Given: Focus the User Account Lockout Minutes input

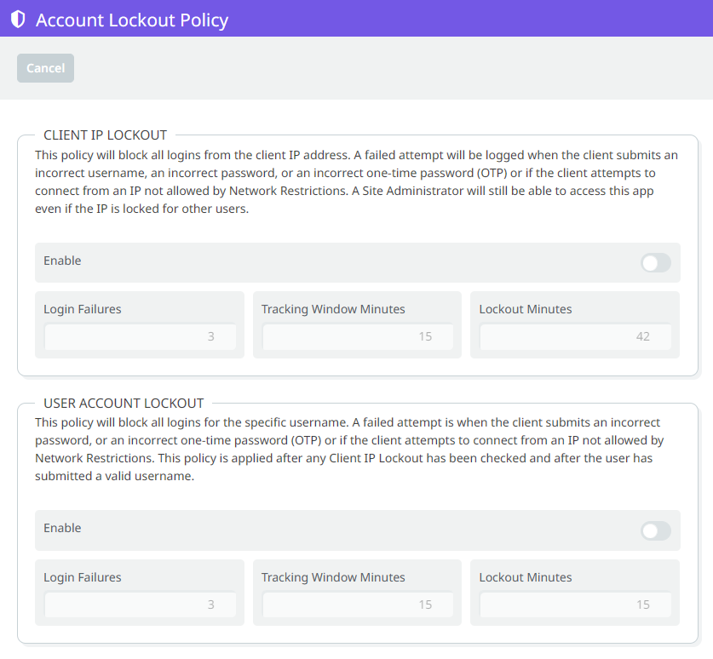Looking at the screenshot, I should coord(575,605).
